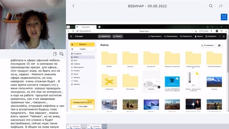
Task: Click the disk.yandex.ru address field
Action: point(85,31)
